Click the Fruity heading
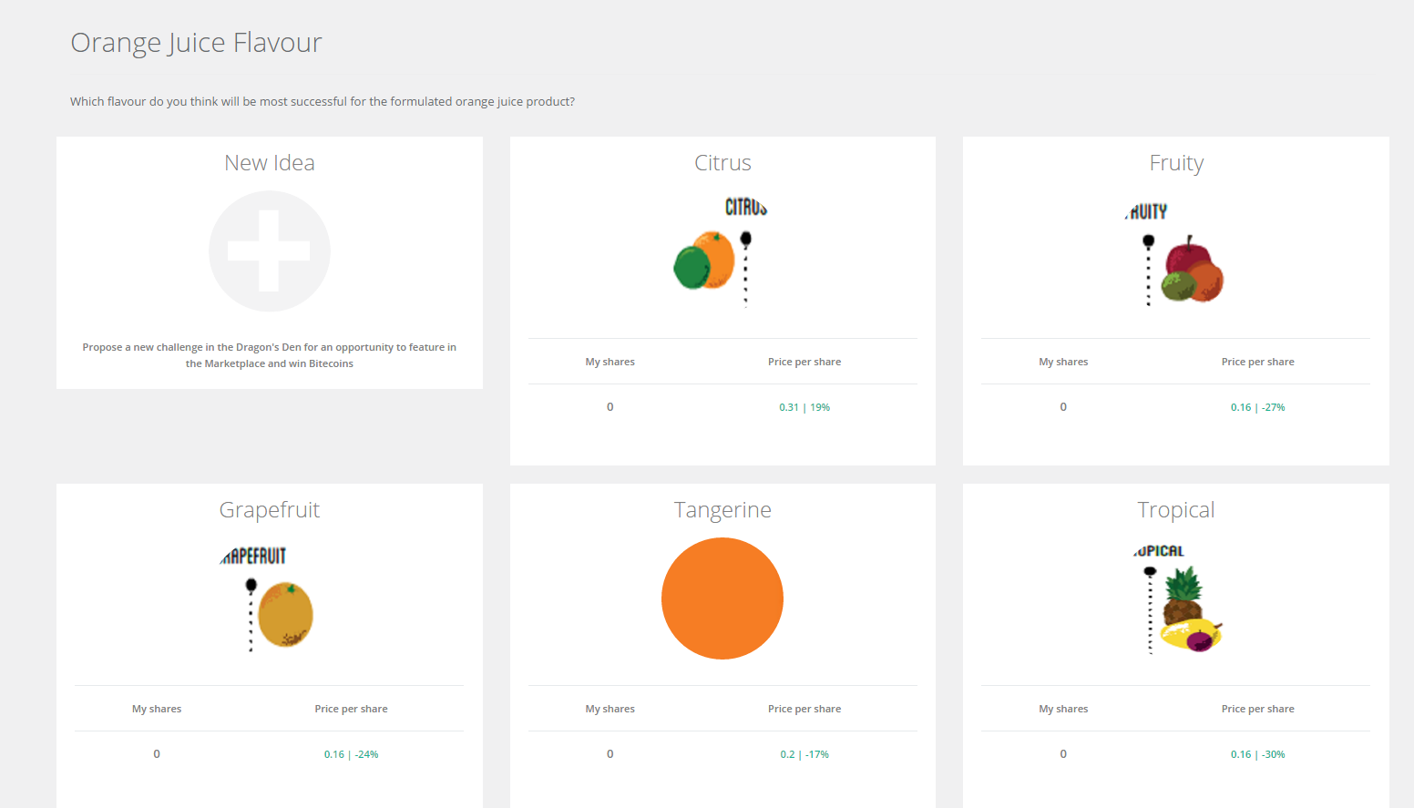The height and width of the screenshot is (808, 1414). coord(1175,163)
